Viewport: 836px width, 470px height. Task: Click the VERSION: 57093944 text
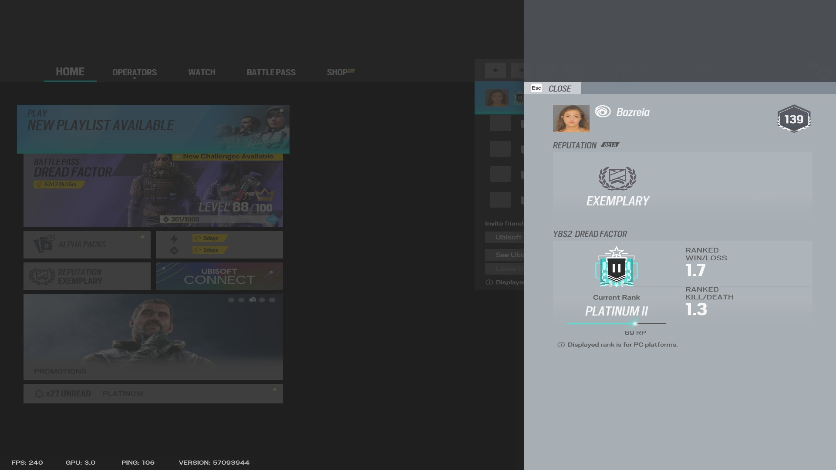[214, 463]
